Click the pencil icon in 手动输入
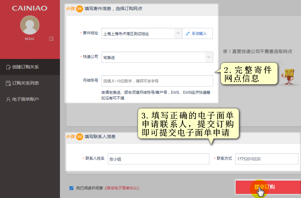 [x=188, y=34]
